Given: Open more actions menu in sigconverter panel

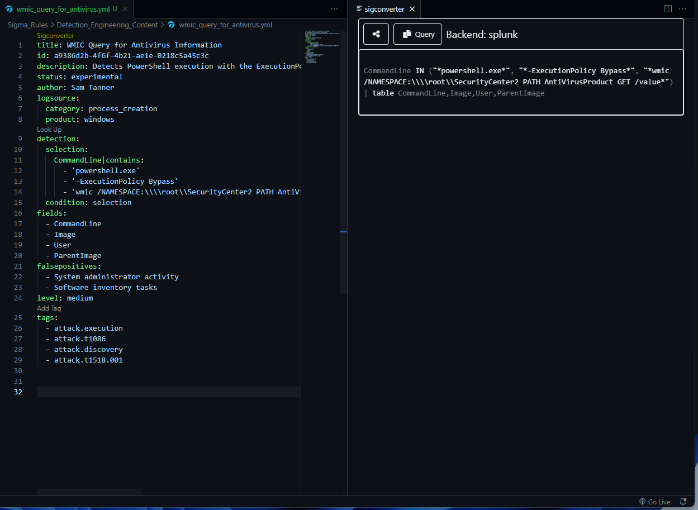Looking at the screenshot, I should tap(682, 9).
